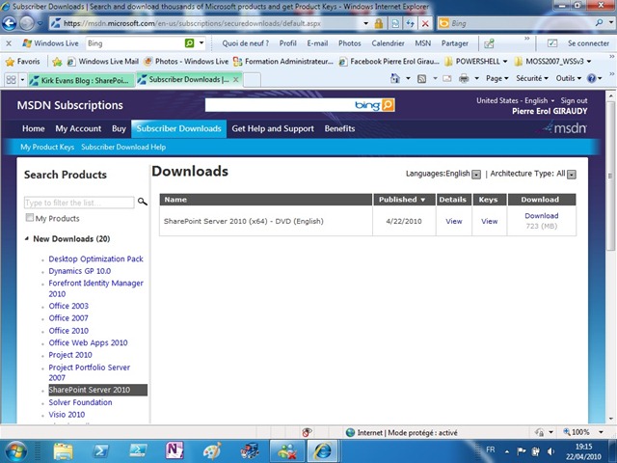This screenshot has height=463, width=617.
Task: Open the Office 2010 product link
Action: (68, 331)
